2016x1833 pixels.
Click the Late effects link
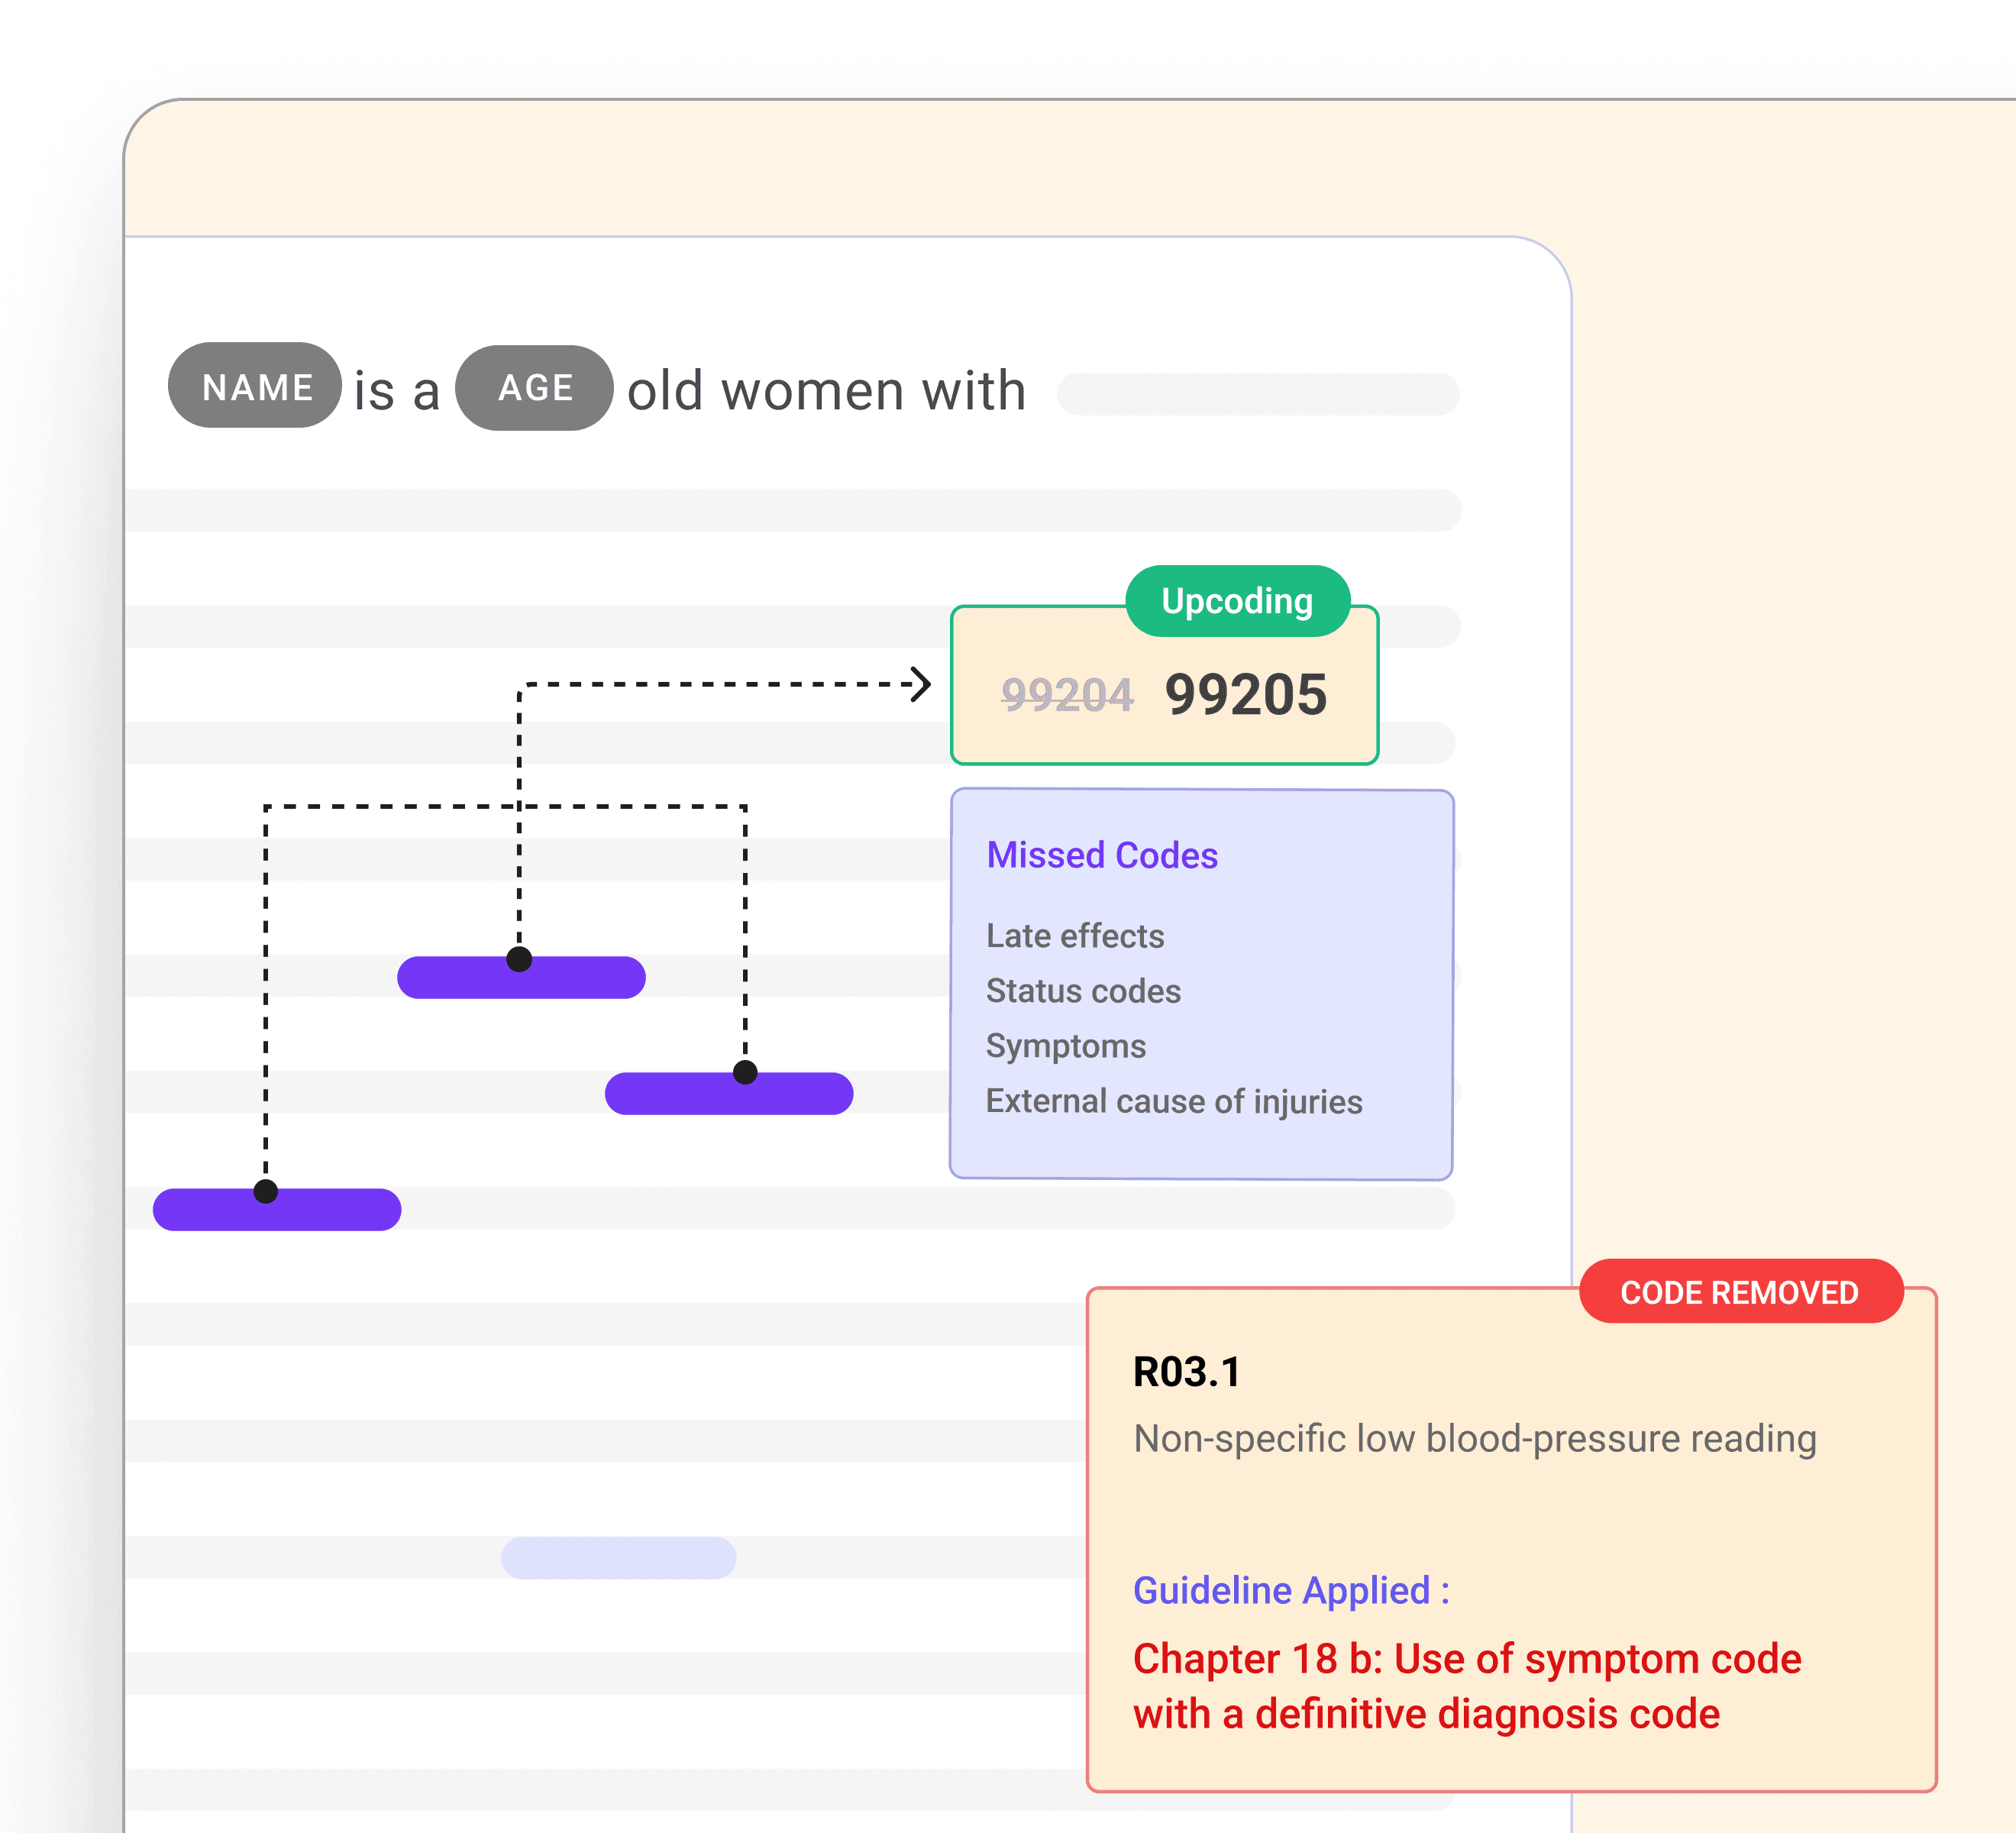(x=1075, y=936)
